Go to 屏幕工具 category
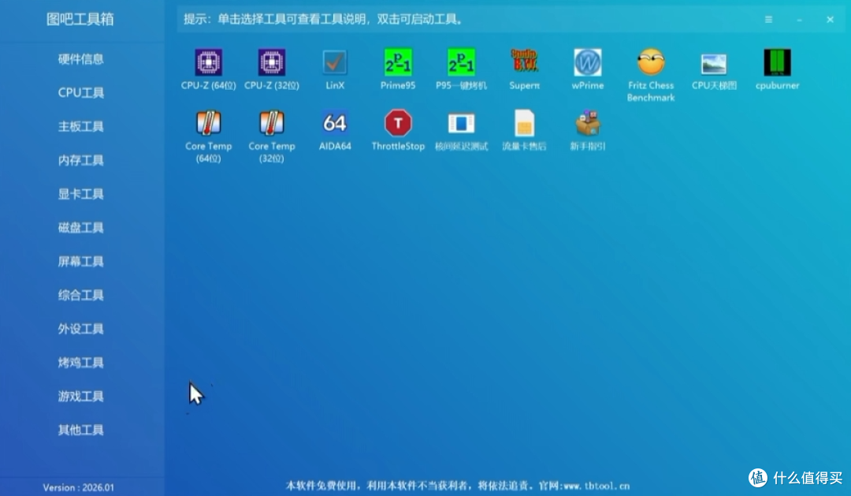Screen dimensions: 851x496 point(81,261)
